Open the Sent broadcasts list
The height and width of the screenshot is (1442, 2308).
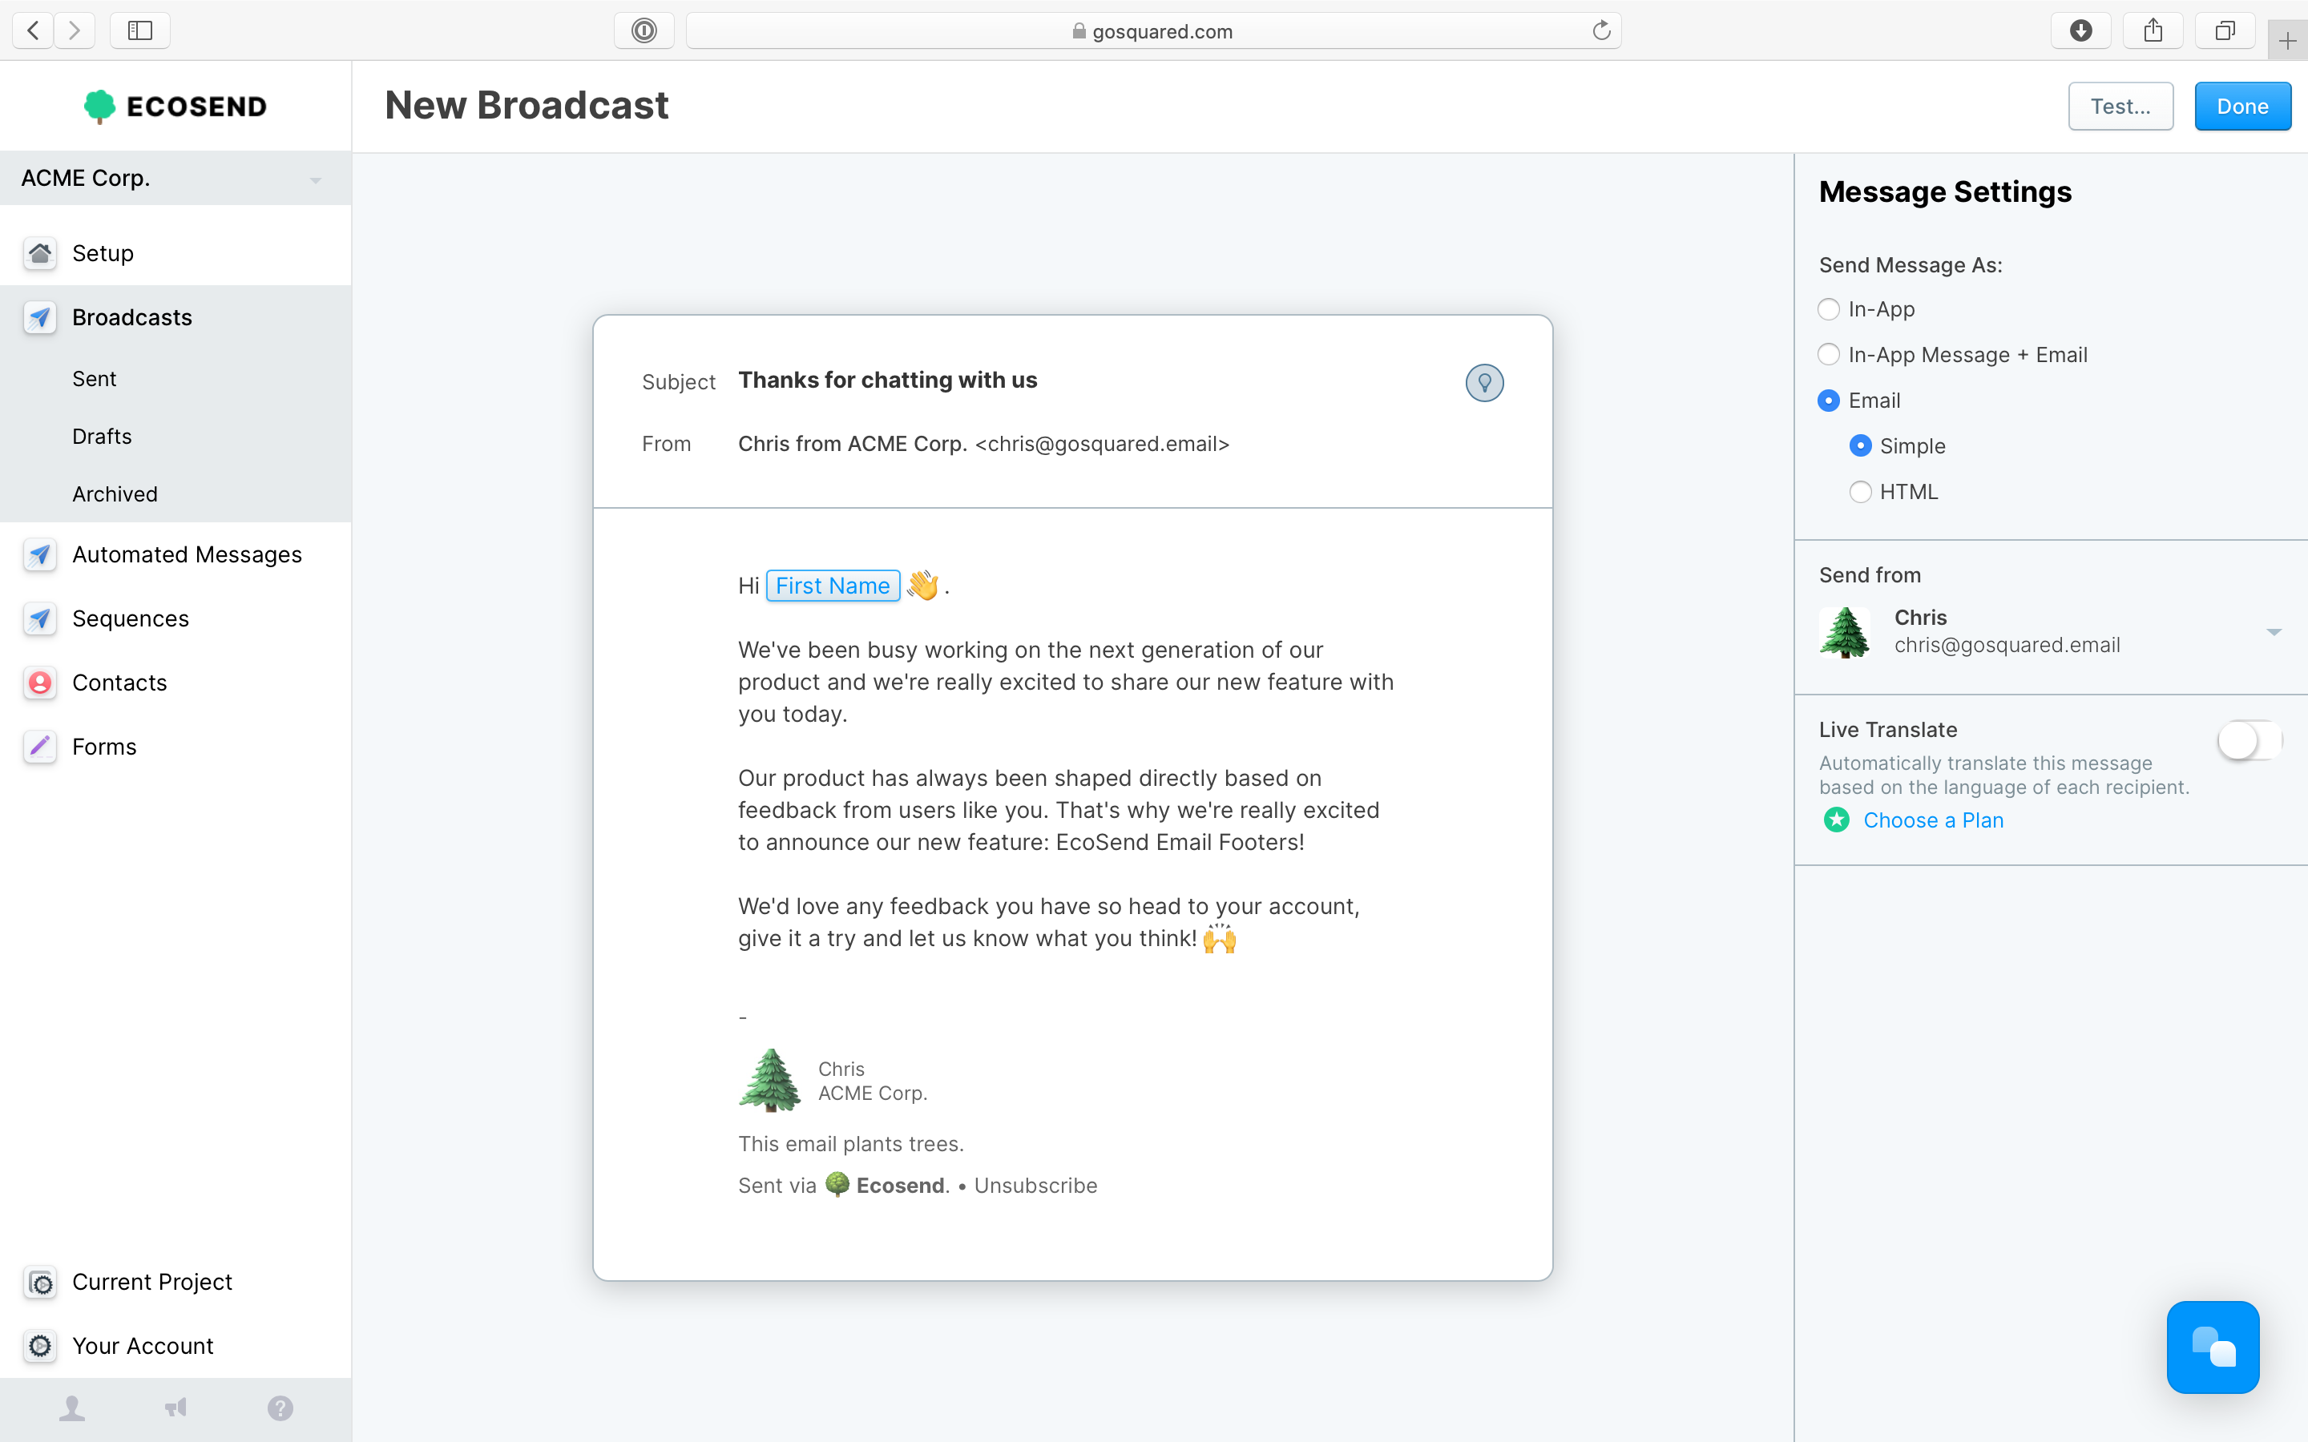95,380
